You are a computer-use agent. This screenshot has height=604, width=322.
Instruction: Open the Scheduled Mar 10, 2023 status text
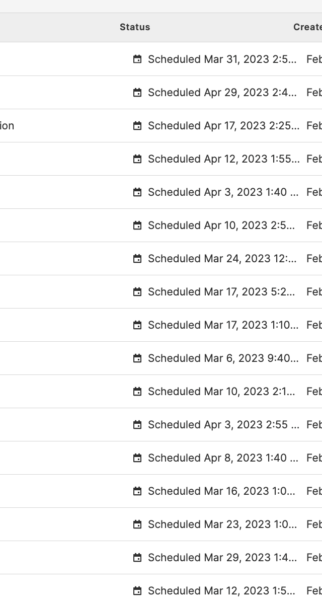click(222, 392)
